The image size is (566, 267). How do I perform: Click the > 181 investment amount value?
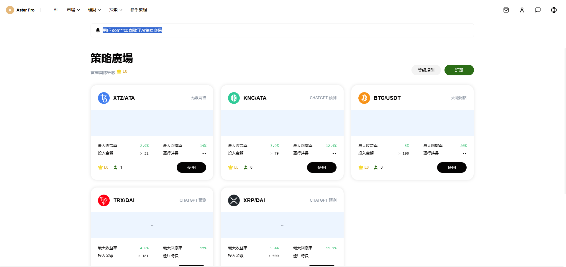(143, 256)
